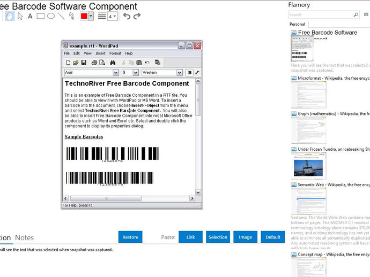Viewport: 370px width, 277px height.
Task: Open the WordPad Help menu
Action: [x=129, y=53]
